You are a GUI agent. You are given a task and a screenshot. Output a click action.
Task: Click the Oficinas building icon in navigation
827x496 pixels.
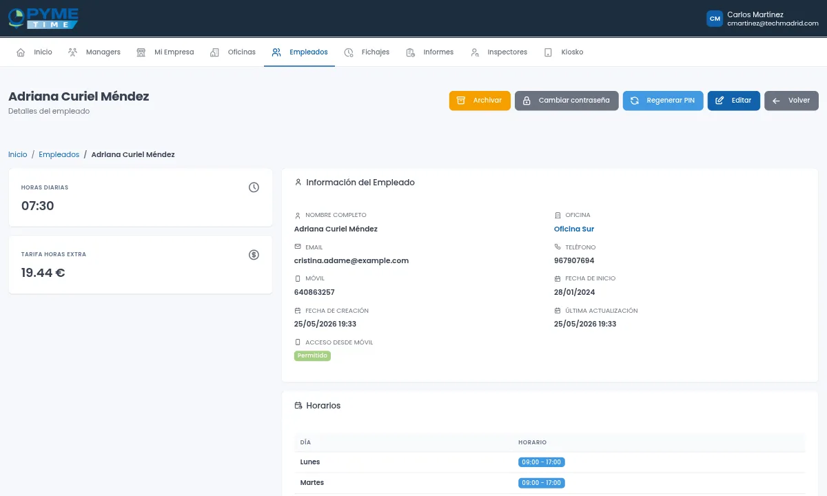(214, 52)
